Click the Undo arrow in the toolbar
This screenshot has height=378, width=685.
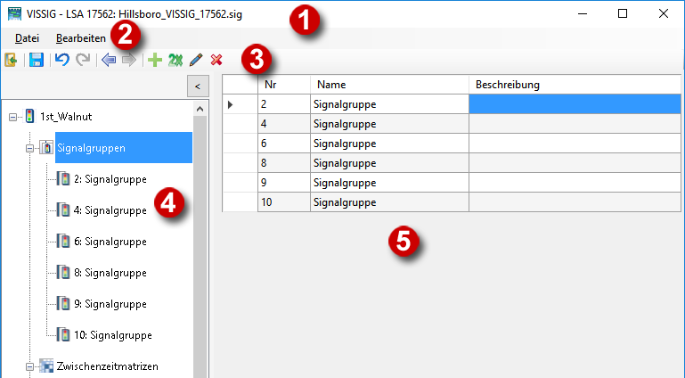[61, 60]
